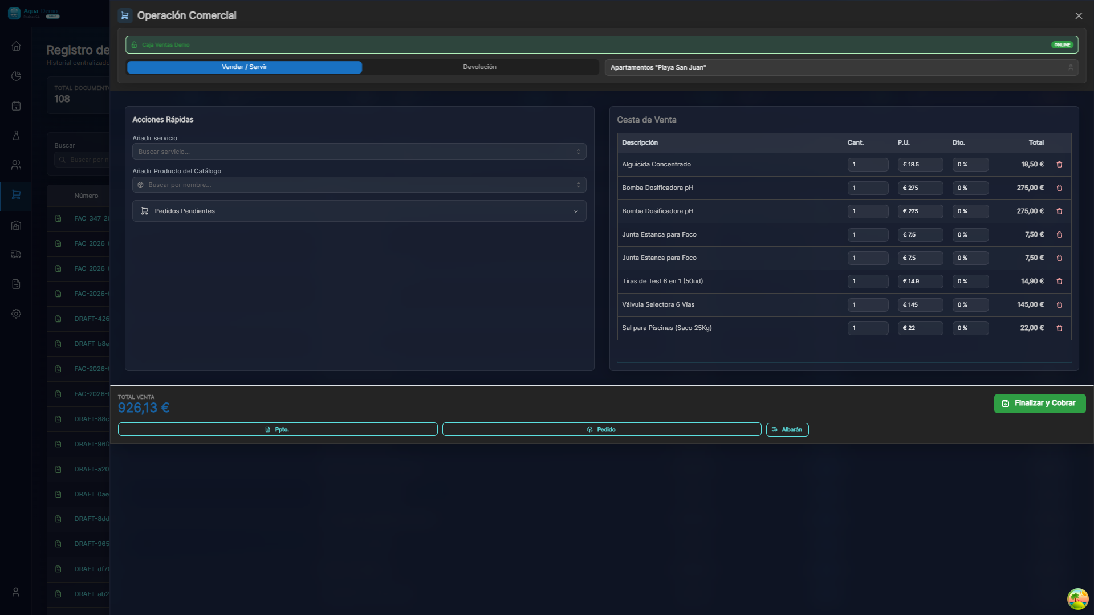Click Sal para Piscinas (Saco 25Kg) description

667,328
